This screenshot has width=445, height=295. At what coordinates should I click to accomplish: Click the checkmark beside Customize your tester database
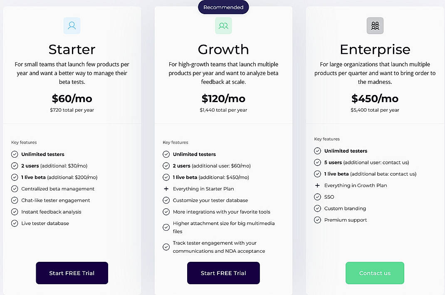point(166,200)
